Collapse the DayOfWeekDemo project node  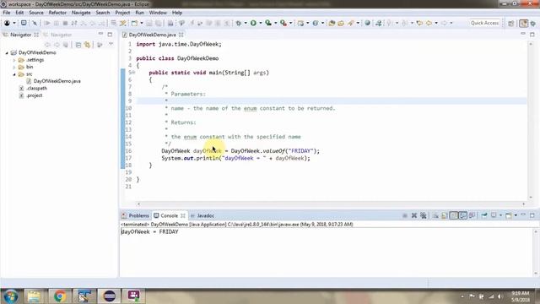[x=7, y=52]
